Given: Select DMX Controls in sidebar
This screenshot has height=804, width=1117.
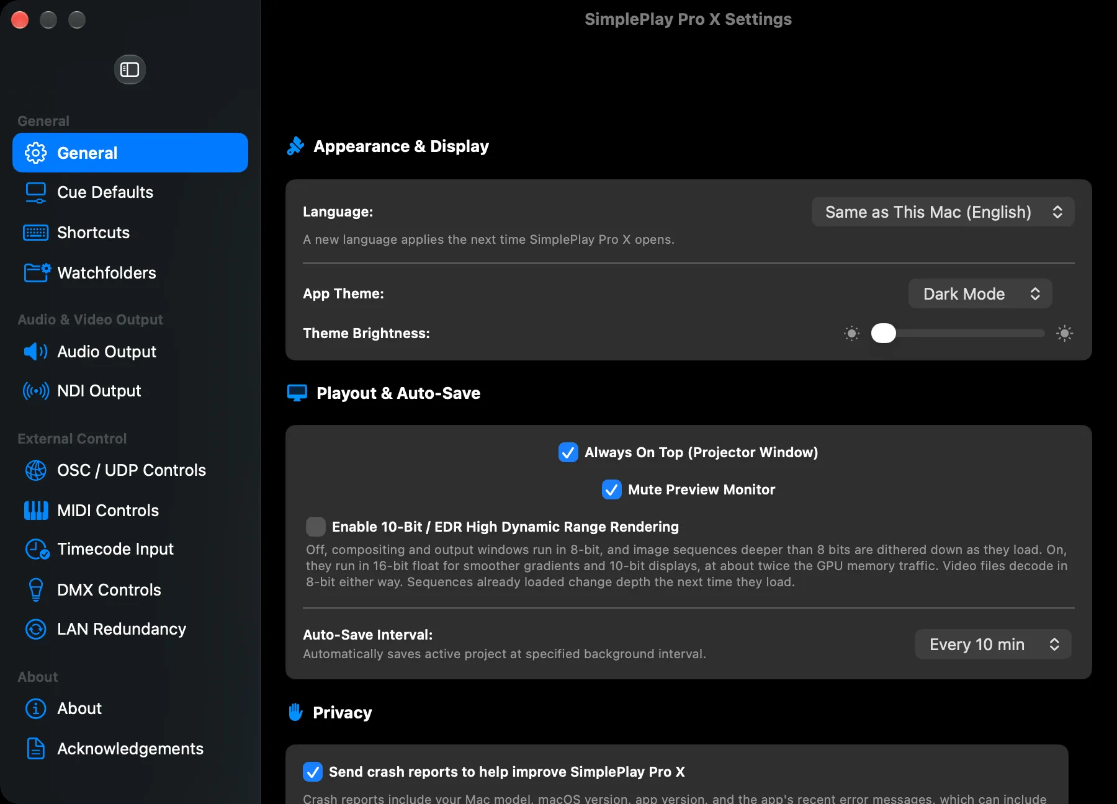Looking at the screenshot, I should (130, 590).
